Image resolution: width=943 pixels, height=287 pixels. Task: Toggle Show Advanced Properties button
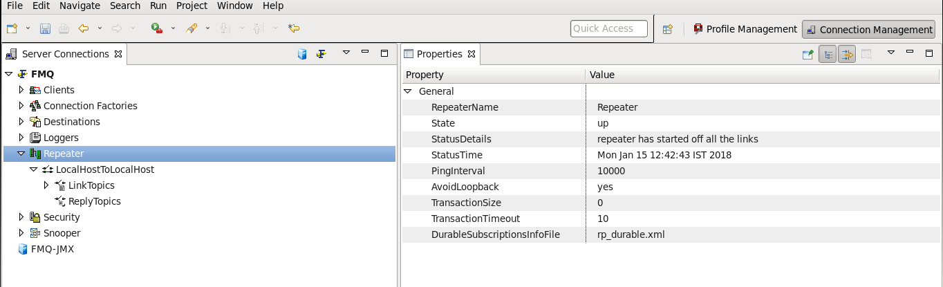tap(847, 54)
